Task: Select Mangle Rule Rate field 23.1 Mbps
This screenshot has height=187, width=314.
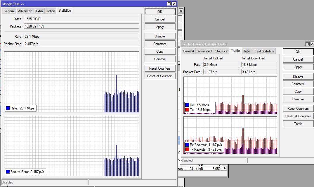Action: pyautogui.click(x=81, y=37)
